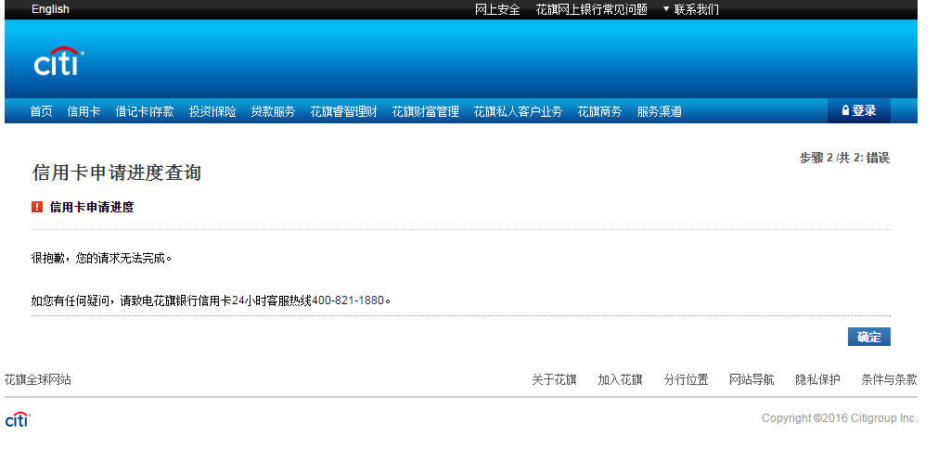This screenshot has width=951, height=460.
Task: Open the 网上安全 link
Action: 497,9
